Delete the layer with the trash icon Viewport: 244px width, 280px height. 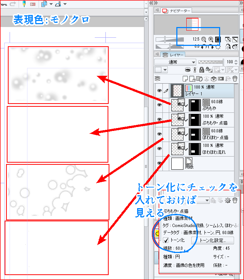point(235,79)
